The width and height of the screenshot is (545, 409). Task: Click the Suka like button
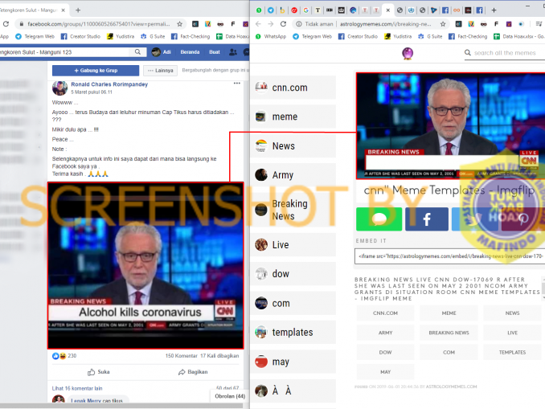(x=98, y=372)
